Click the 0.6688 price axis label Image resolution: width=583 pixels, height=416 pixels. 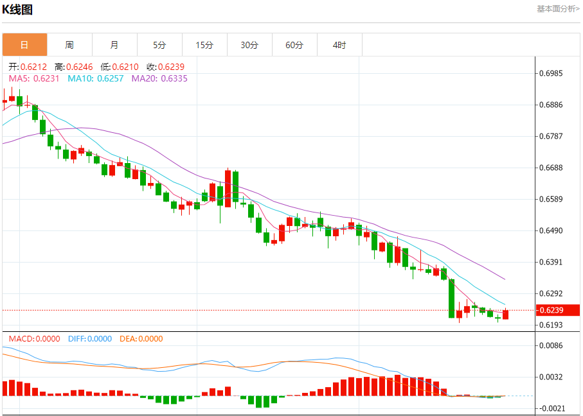(551, 168)
